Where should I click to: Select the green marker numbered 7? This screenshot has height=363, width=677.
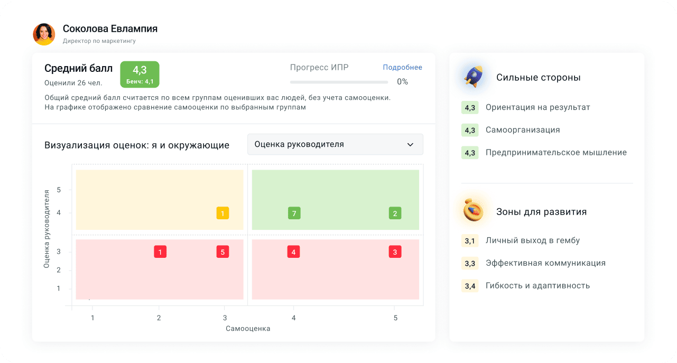tap(294, 213)
